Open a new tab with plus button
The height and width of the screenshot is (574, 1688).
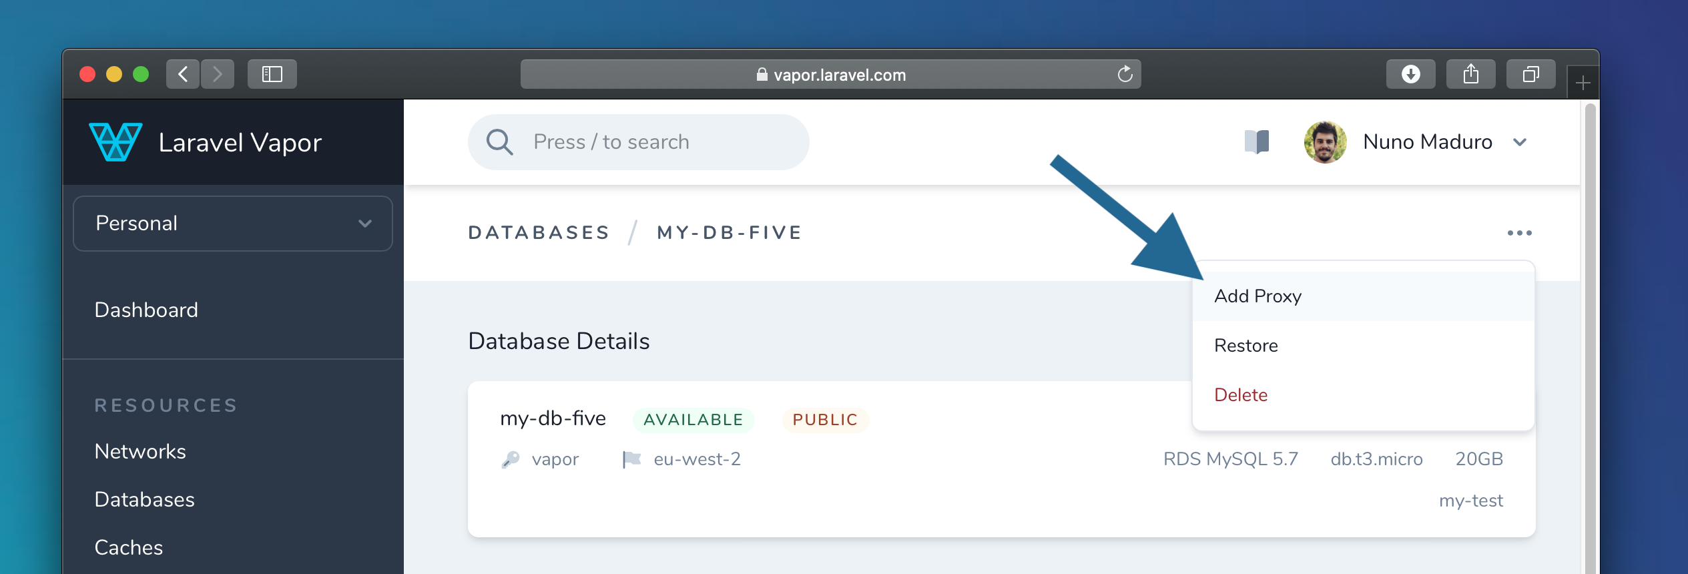click(x=1583, y=83)
